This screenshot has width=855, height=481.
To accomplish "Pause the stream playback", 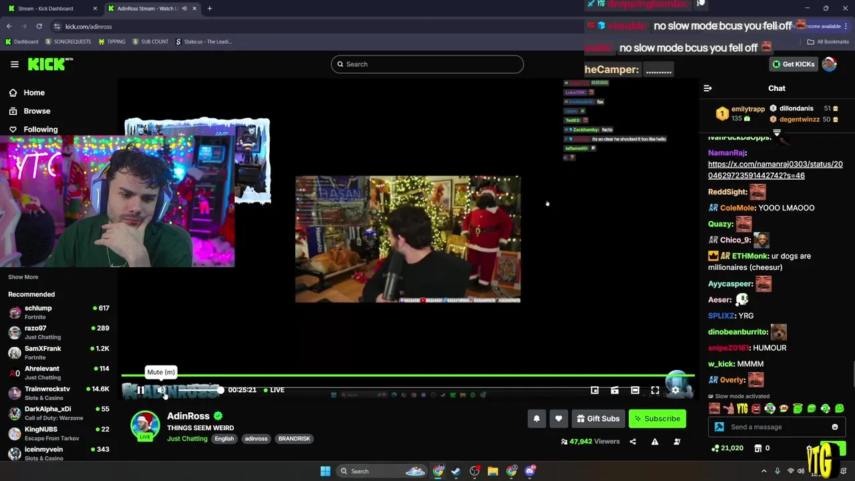I will [141, 390].
